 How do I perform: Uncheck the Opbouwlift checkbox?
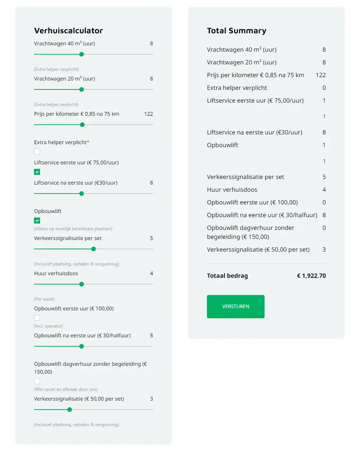point(37,221)
